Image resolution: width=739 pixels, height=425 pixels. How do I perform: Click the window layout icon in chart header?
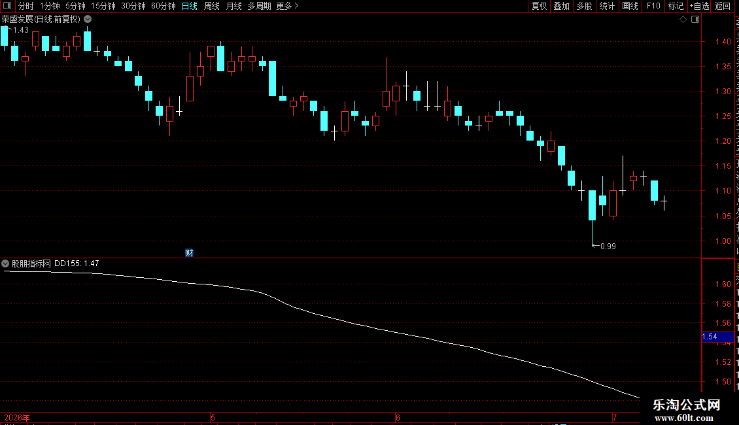[x=695, y=20]
